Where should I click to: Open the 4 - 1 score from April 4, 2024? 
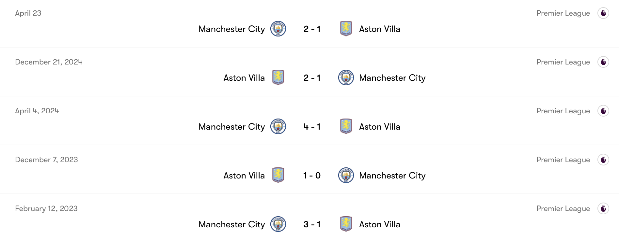312,127
